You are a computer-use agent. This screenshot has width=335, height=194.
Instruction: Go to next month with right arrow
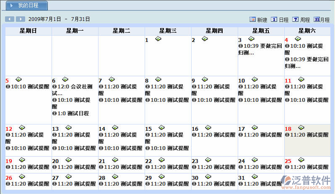click(21, 19)
